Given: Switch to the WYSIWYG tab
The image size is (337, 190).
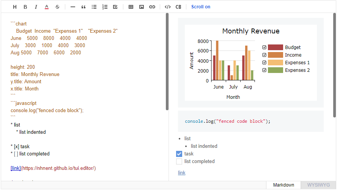Looking at the screenshot, I should (x=318, y=185).
